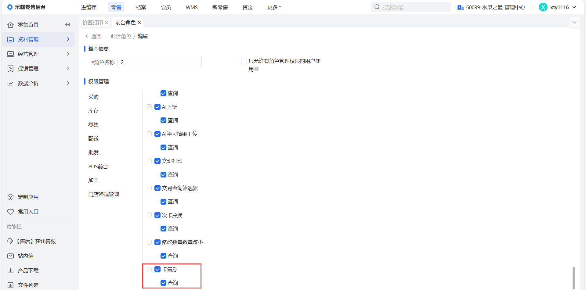Image resolution: width=586 pixels, height=290 pixels.
Task: Open the 零售 top menu
Action: coord(116,7)
